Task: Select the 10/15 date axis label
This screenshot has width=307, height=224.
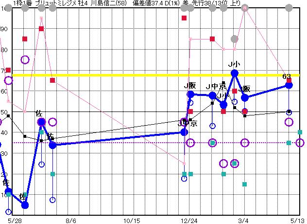Action: click(x=131, y=220)
